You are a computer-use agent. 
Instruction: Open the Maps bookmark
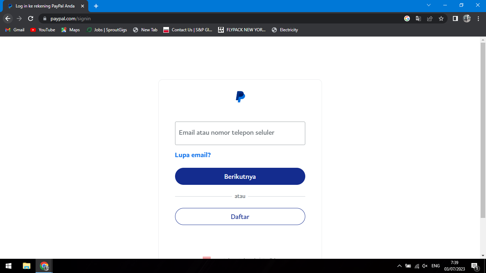70,30
